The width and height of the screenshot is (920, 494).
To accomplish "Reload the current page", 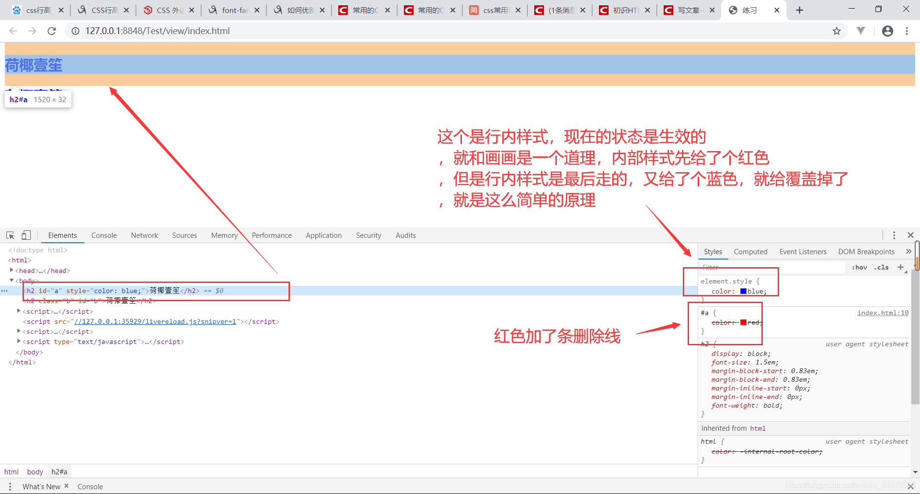I will [52, 31].
